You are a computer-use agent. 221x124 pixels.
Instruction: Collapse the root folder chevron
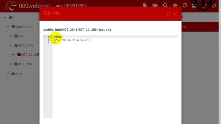click(x=5, y=18)
